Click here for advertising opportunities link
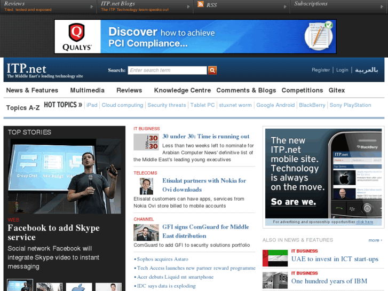The height and width of the screenshot is (291, 388). click(x=365, y=222)
